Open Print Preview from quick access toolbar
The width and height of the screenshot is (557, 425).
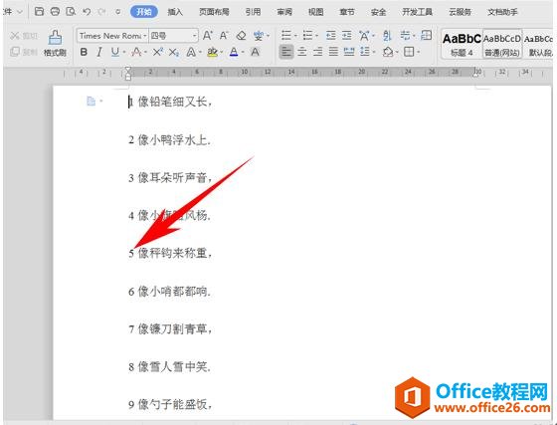pyautogui.click(x=71, y=12)
